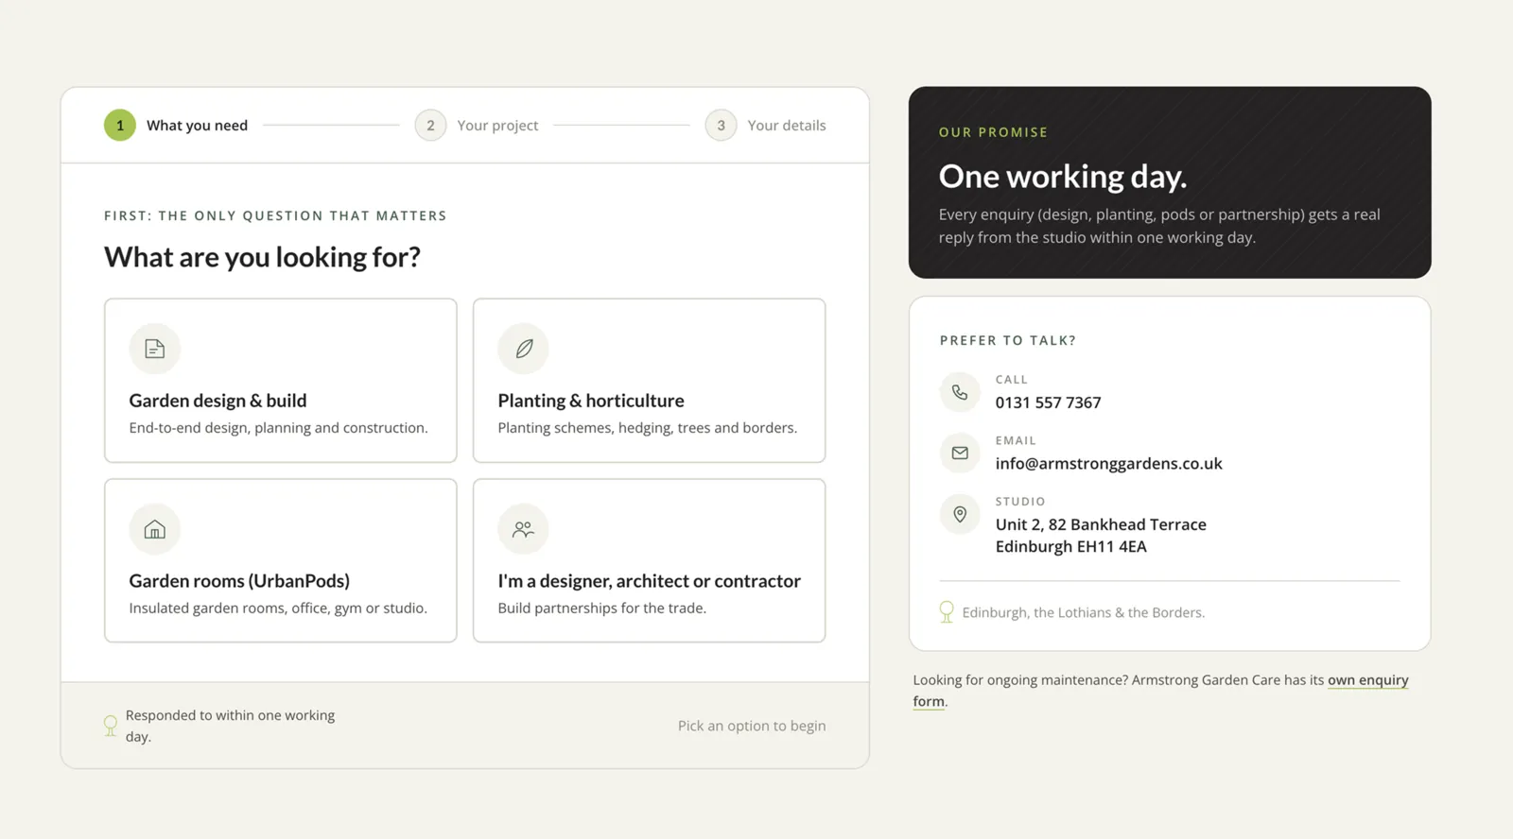Go to the Your details step label
The height and width of the screenshot is (839, 1513).
787,126
